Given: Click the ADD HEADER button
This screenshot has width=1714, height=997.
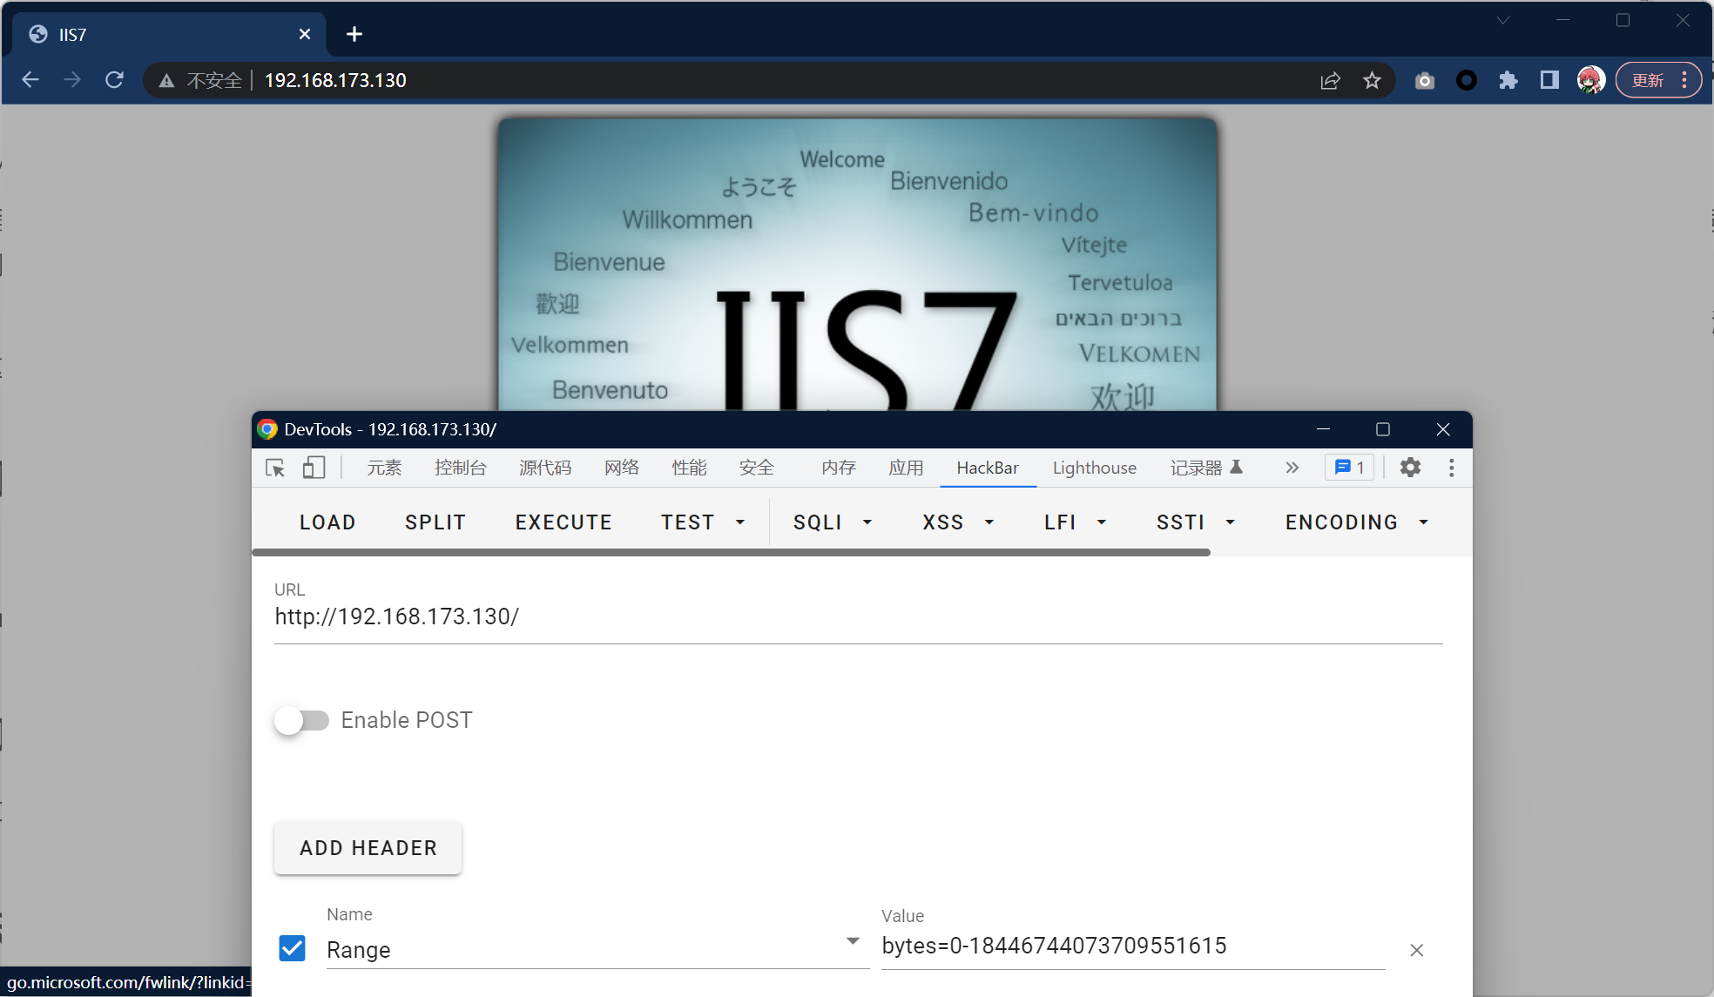Looking at the screenshot, I should [368, 847].
